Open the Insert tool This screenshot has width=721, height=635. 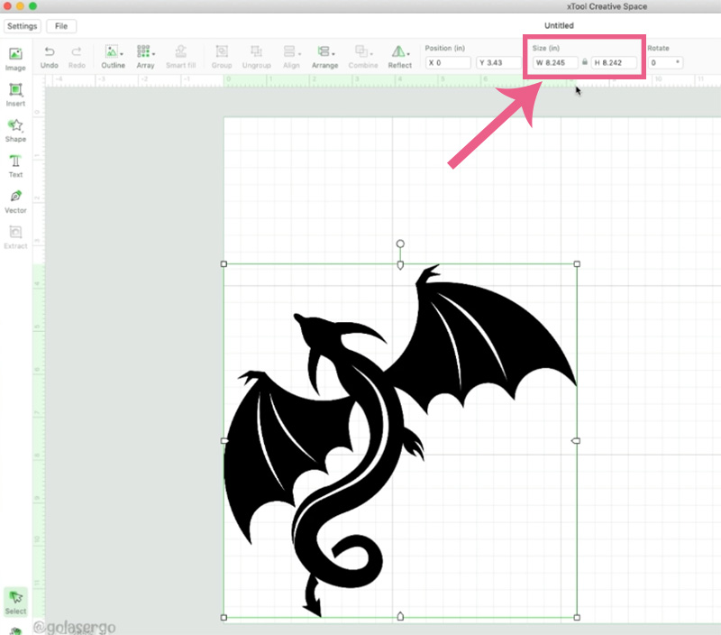point(15,94)
